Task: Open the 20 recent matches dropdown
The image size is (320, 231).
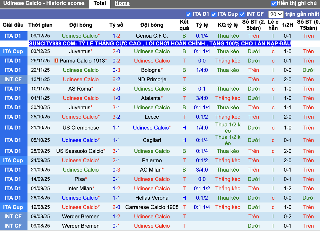Action: [x=276, y=14]
